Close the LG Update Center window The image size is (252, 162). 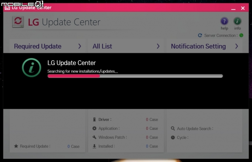coord(243,8)
